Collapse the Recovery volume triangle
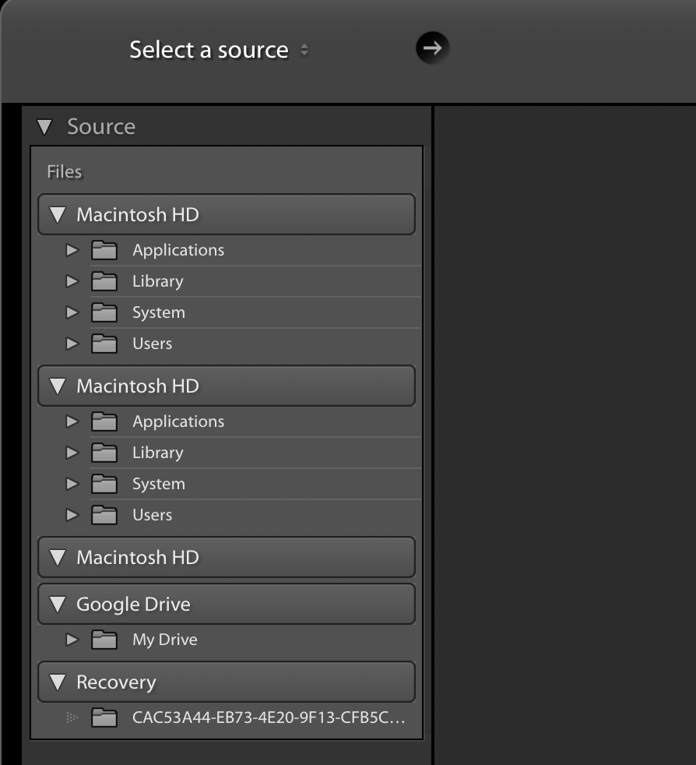696x765 pixels. pyautogui.click(x=56, y=682)
